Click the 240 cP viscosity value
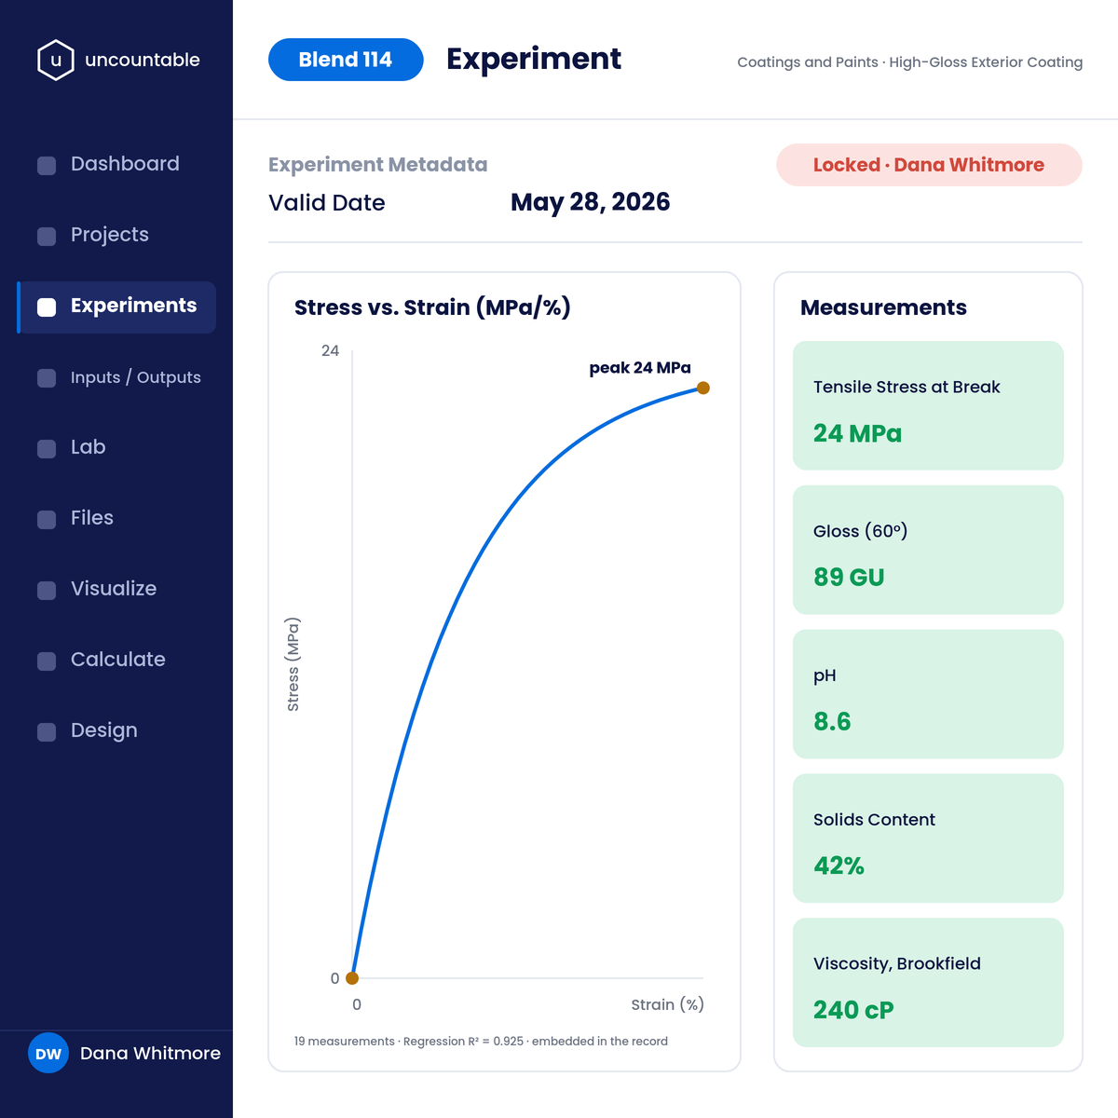The image size is (1118, 1118). (x=853, y=1010)
